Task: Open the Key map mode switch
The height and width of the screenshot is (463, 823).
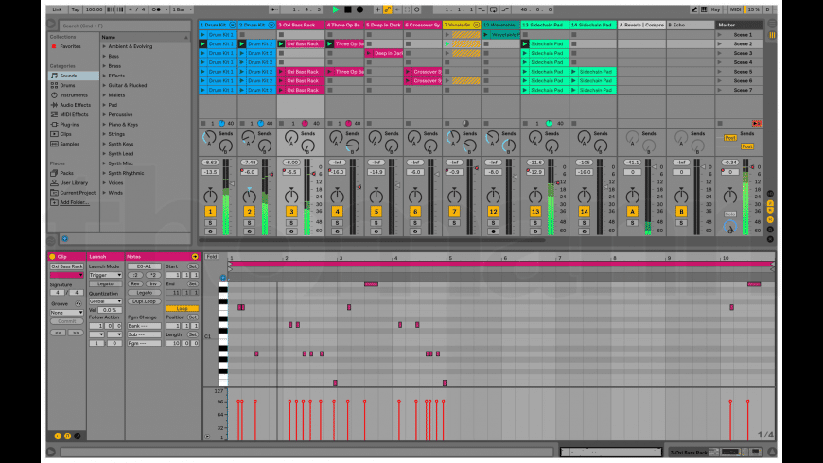Action: coord(716,9)
